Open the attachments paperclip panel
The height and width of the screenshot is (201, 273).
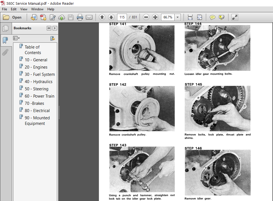click(x=5, y=52)
